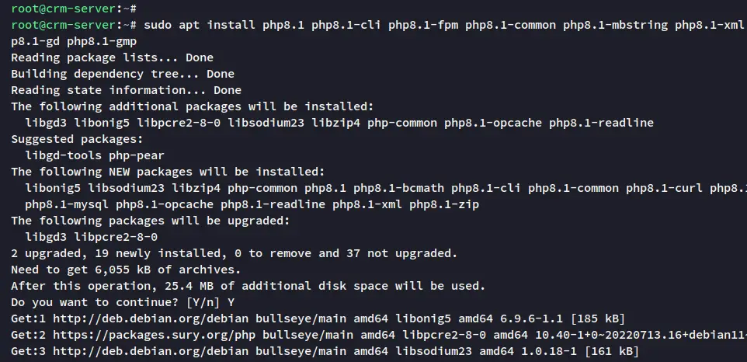Image resolution: width=747 pixels, height=362 pixels.
Task: Click the "[Y/n] Y" confirmation prompt
Action: (x=210, y=302)
